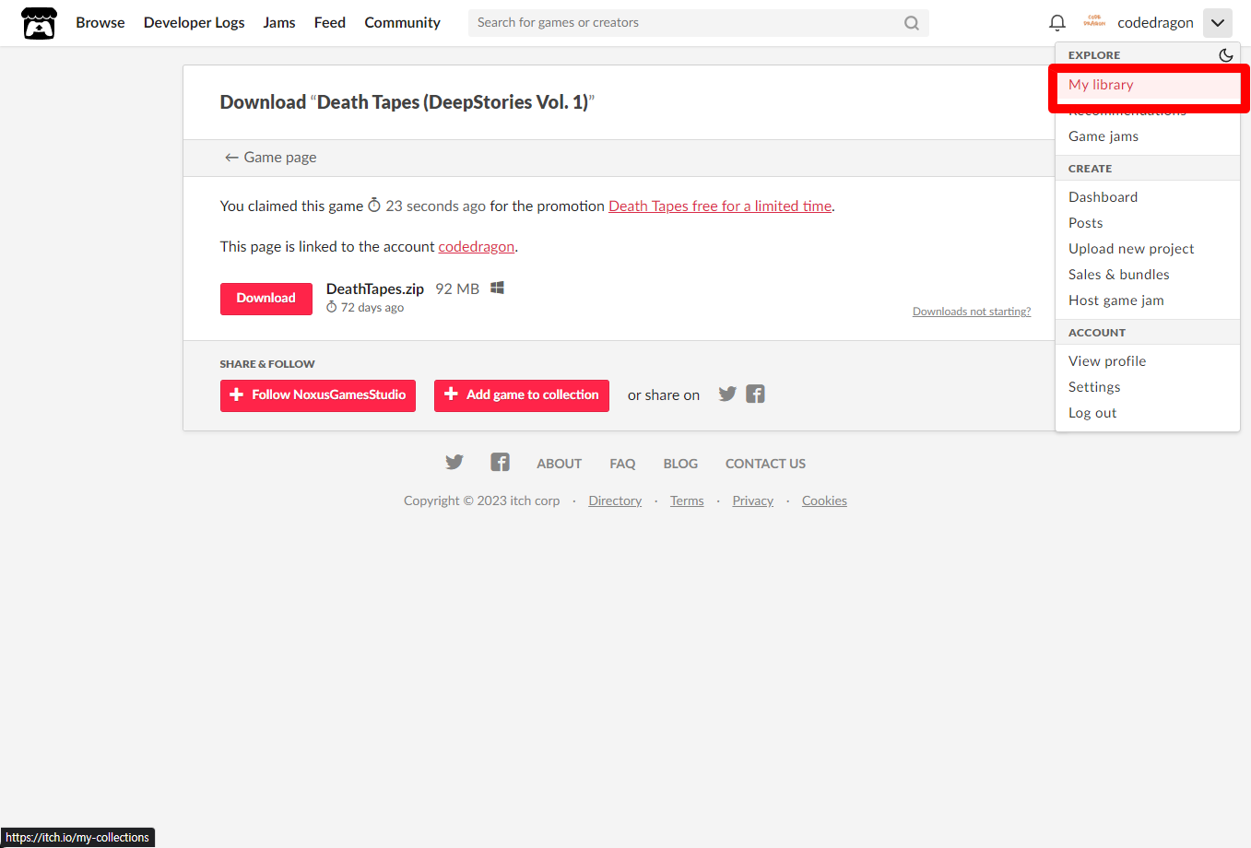Open Community in navigation
The image size is (1251, 848).
click(402, 23)
